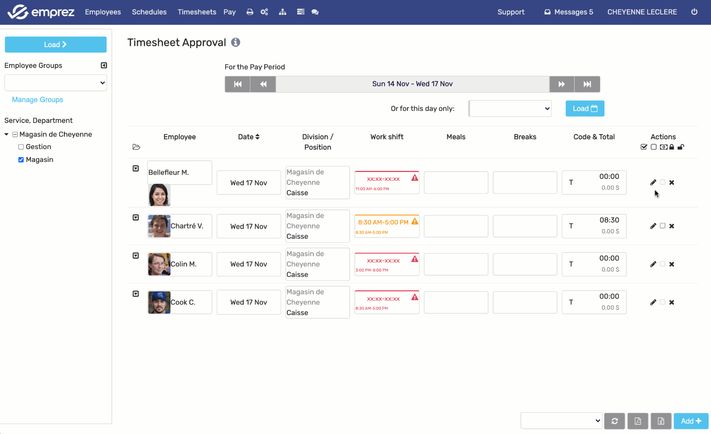711x434 pixels.
Task: Export timesheets to PDF
Action: 638,421
